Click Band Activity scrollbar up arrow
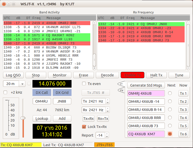Image resolution: width=193 pixels, height=148 pixels. (94, 23)
